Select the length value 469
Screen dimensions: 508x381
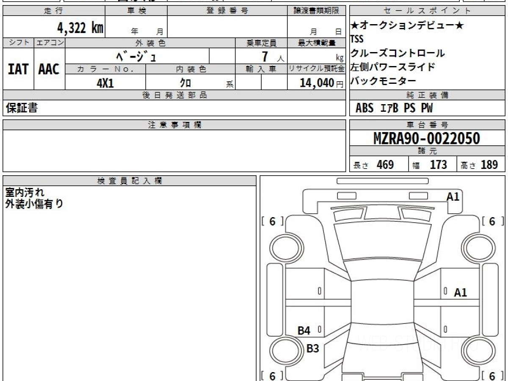[x=385, y=164]
